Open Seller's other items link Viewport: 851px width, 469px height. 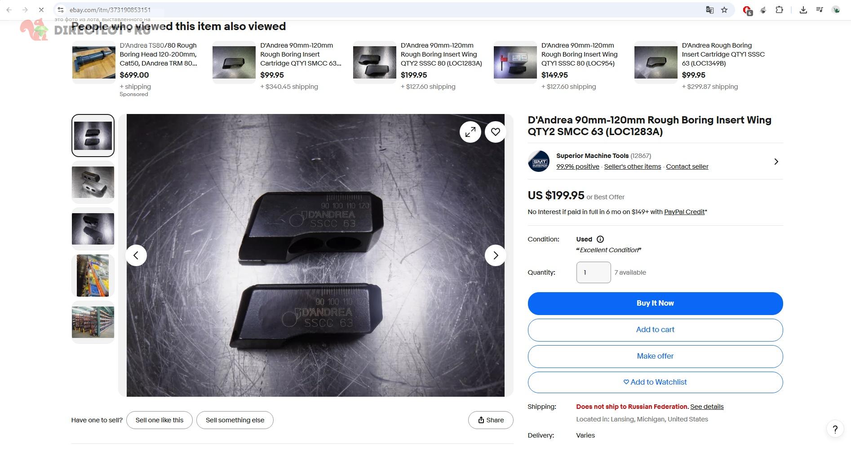[632, 167]
